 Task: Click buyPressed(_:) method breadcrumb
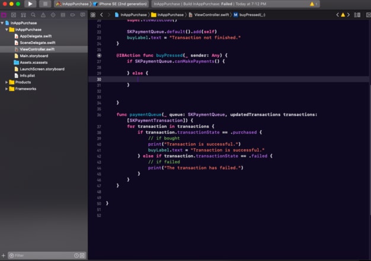pyautogui.click(x=250, y=15)
